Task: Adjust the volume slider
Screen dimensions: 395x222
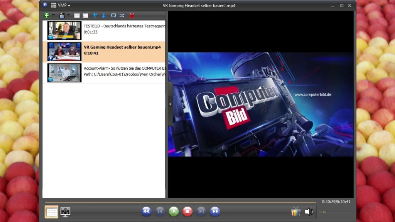Action: click(x=334, y=212)
